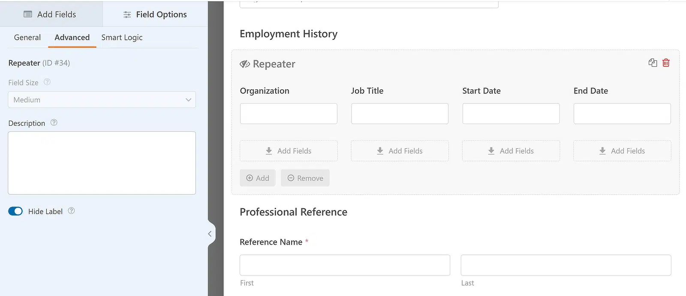Click the Add row button

pos(258,178)
